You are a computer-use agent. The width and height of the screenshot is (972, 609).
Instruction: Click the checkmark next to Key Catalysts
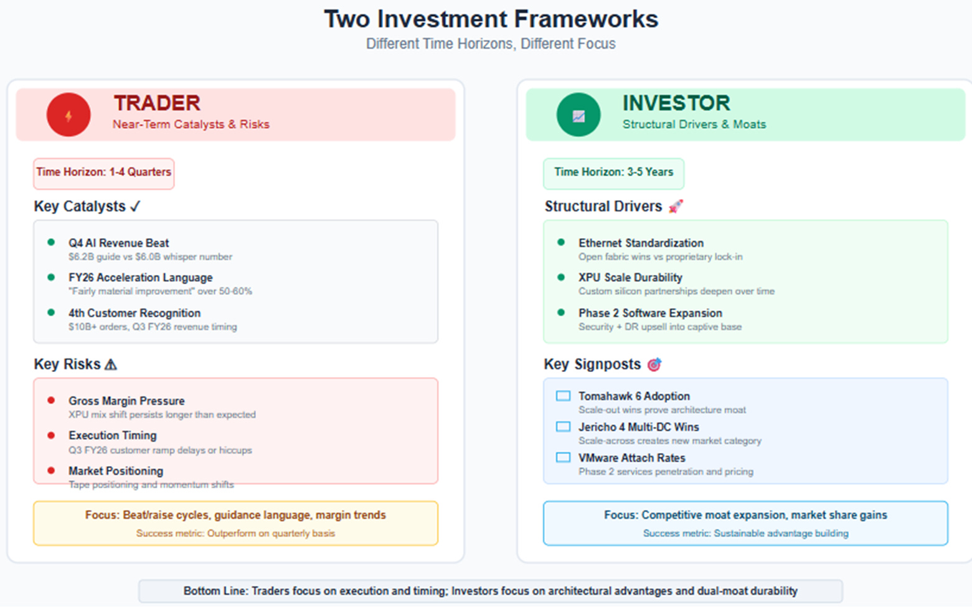point(135,207)
